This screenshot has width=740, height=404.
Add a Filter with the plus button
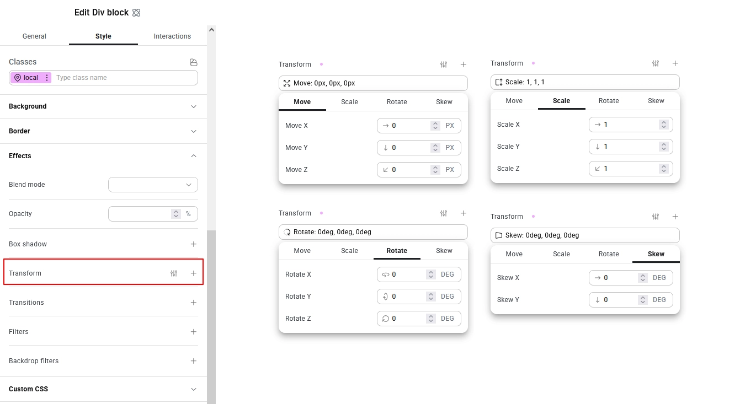tap(194, 331)
